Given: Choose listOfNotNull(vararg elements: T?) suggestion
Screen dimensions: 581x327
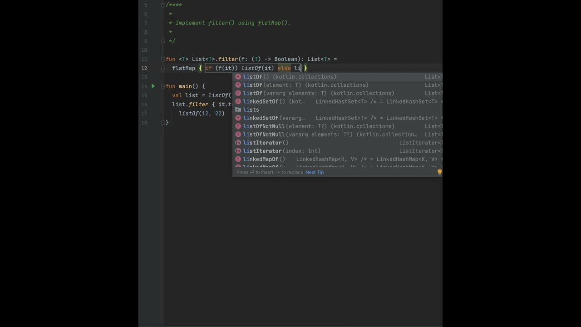Looking at the screenshot, I should (x=337, y=134).
